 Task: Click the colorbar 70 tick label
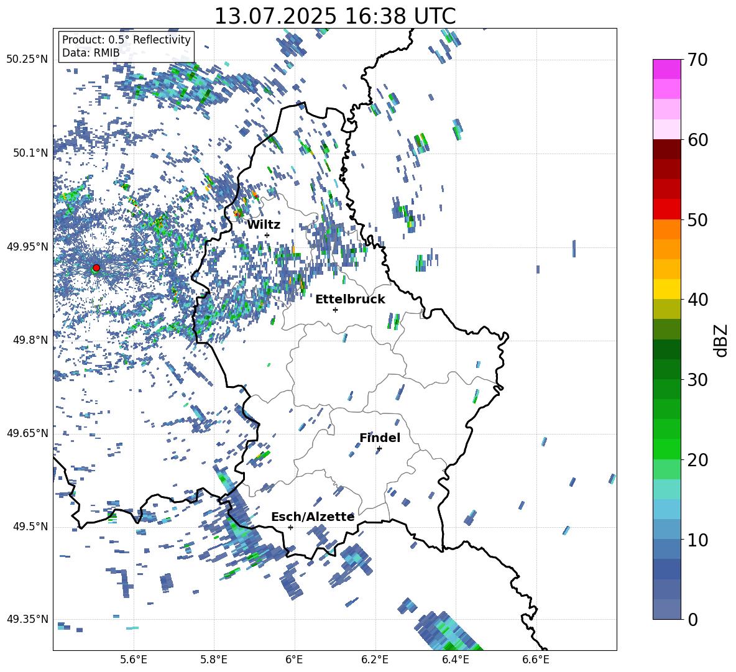[697, 60]
